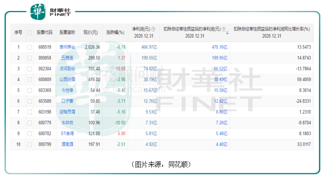The image size is (324, 177).
Task: Click the -10.00 change for 水井坊
Action: point(120,123)
